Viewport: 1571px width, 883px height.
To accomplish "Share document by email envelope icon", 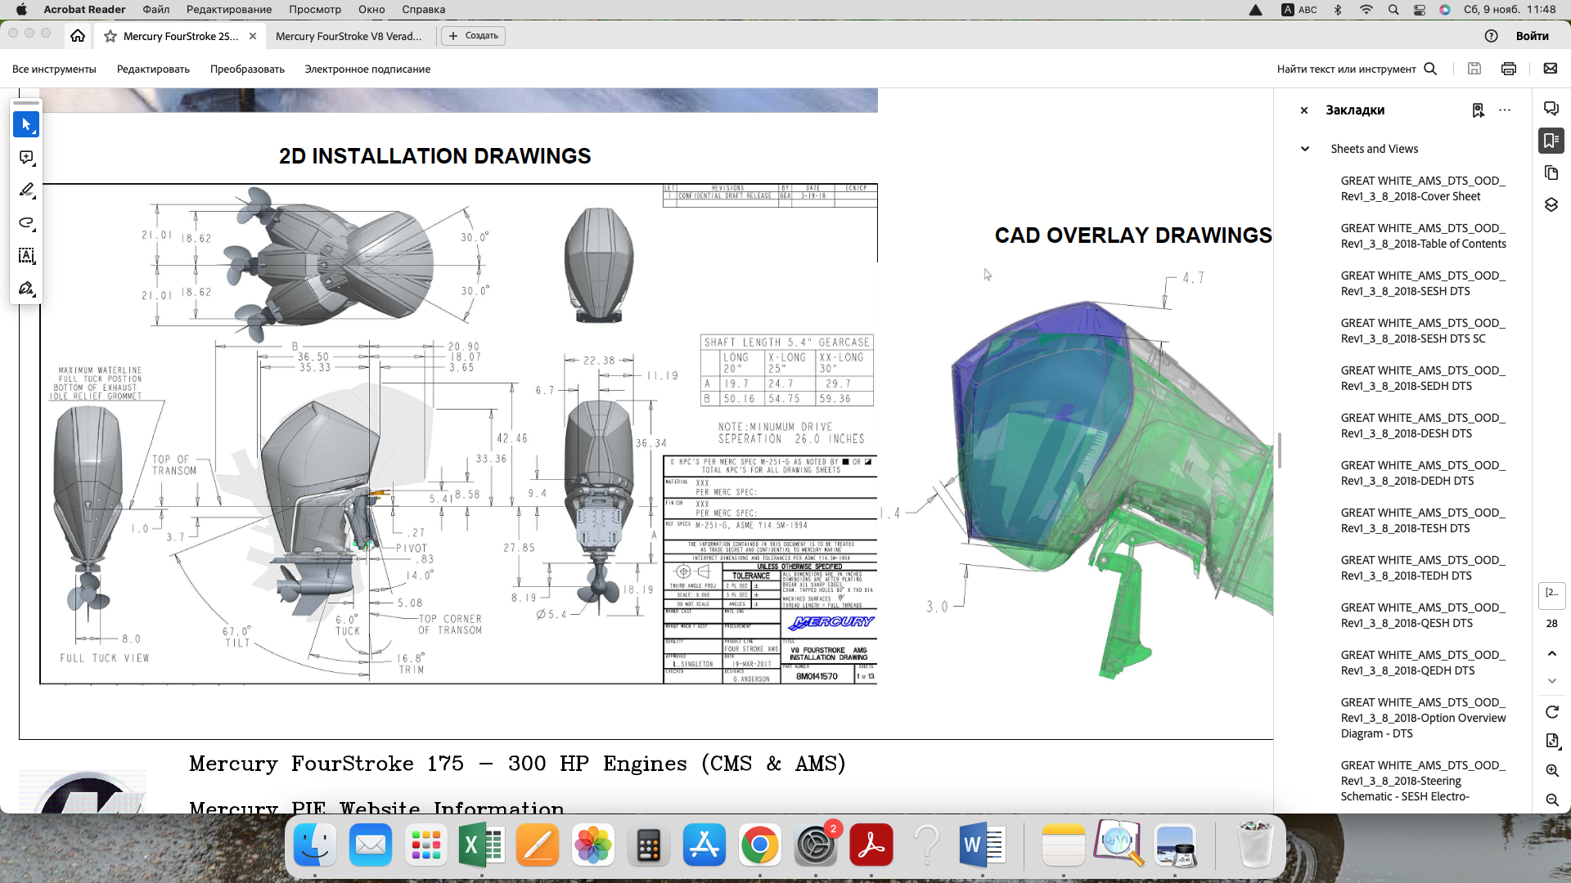I will (1551, 69).
